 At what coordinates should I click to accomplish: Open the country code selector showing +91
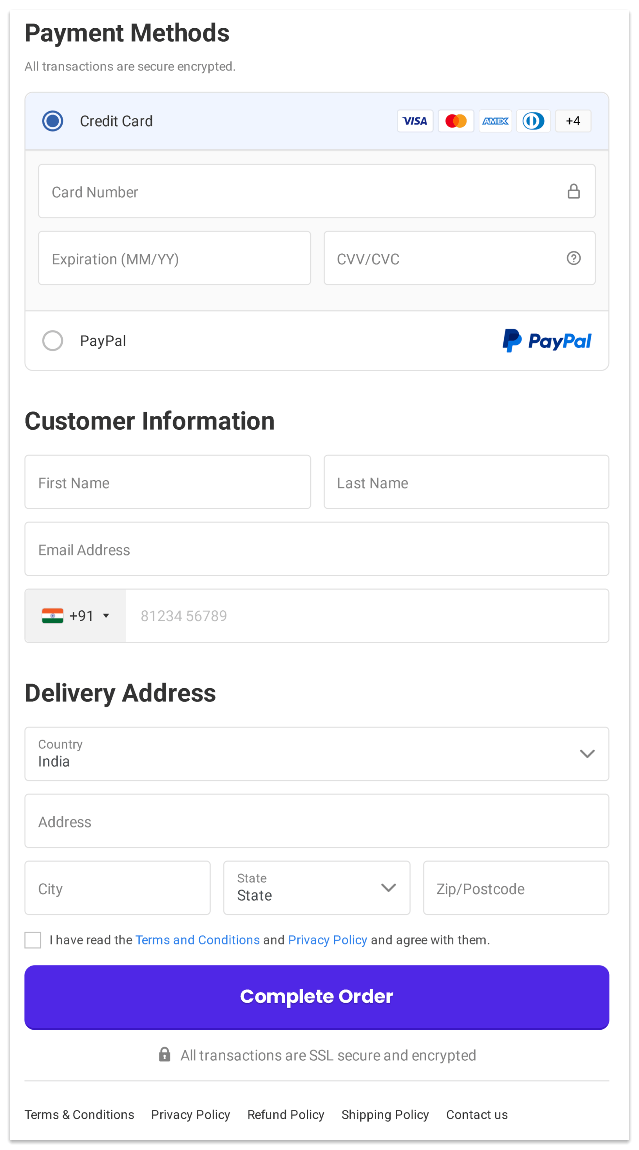point(76,616)
